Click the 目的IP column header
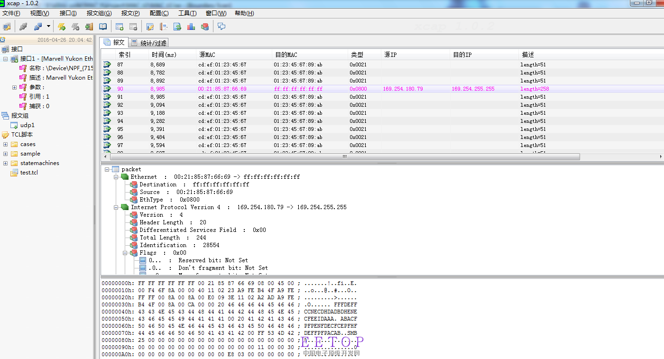 coord(484,55)
